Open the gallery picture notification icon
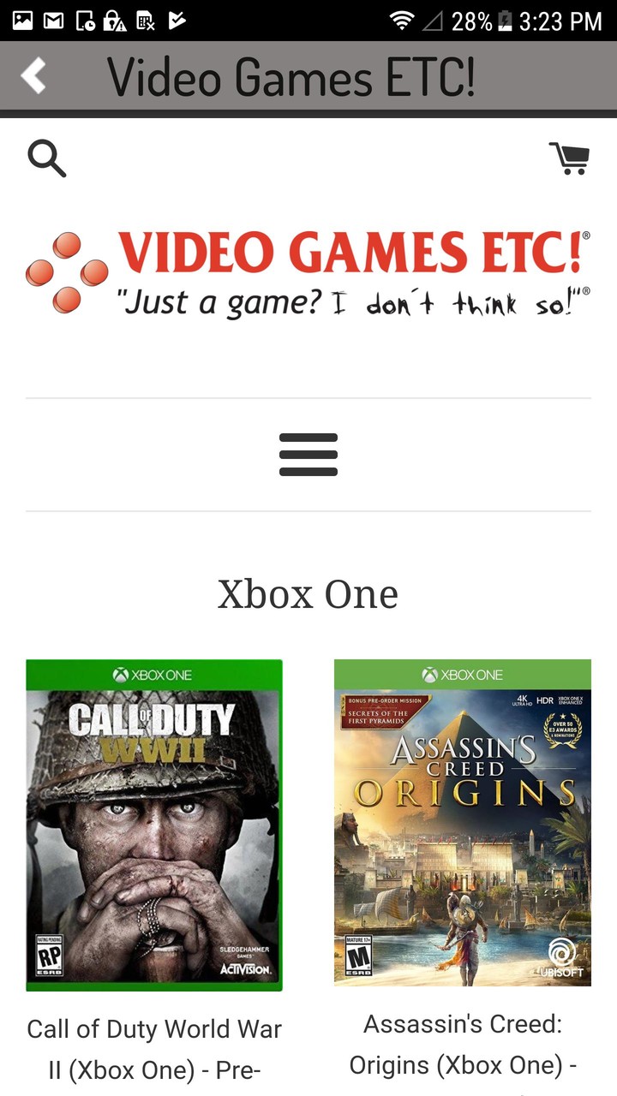The height and width of the screenshot is (1096, 617). pos(22,21)
